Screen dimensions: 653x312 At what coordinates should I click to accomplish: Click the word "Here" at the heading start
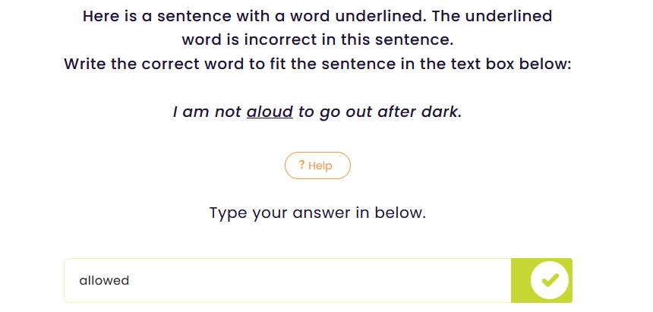click(x=101, y=15)
